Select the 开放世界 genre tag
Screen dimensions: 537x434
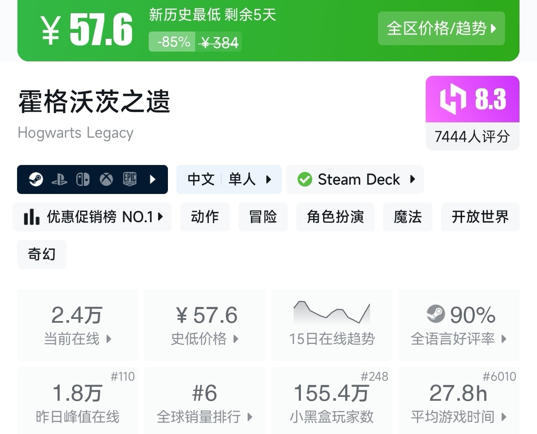(x=480, y=217)
